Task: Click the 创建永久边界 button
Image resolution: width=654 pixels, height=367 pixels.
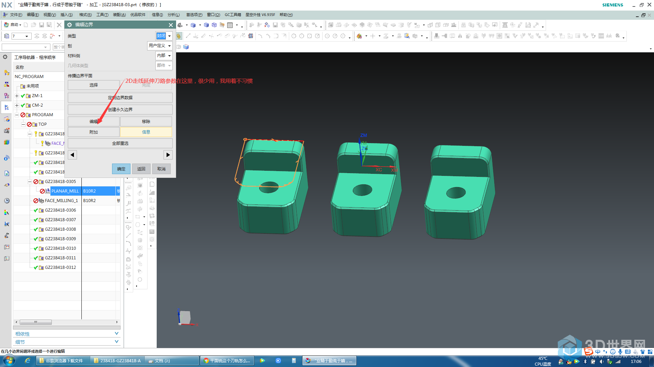Action: click(x=120, y=109)
